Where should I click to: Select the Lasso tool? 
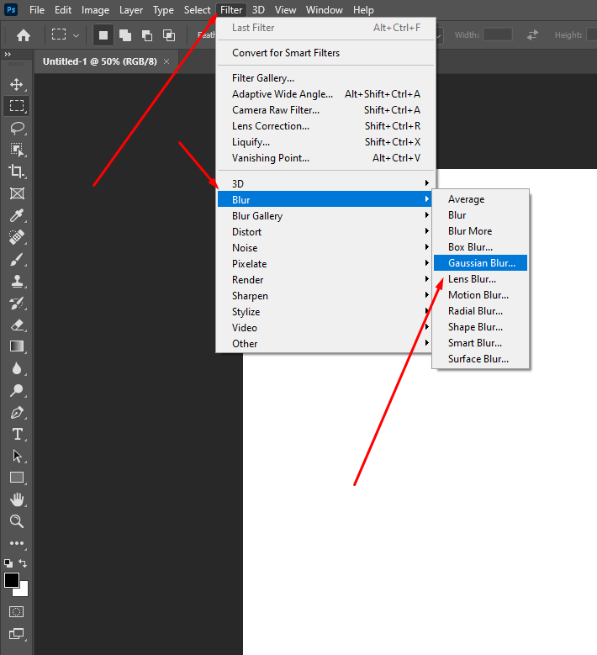coord(16,128)
